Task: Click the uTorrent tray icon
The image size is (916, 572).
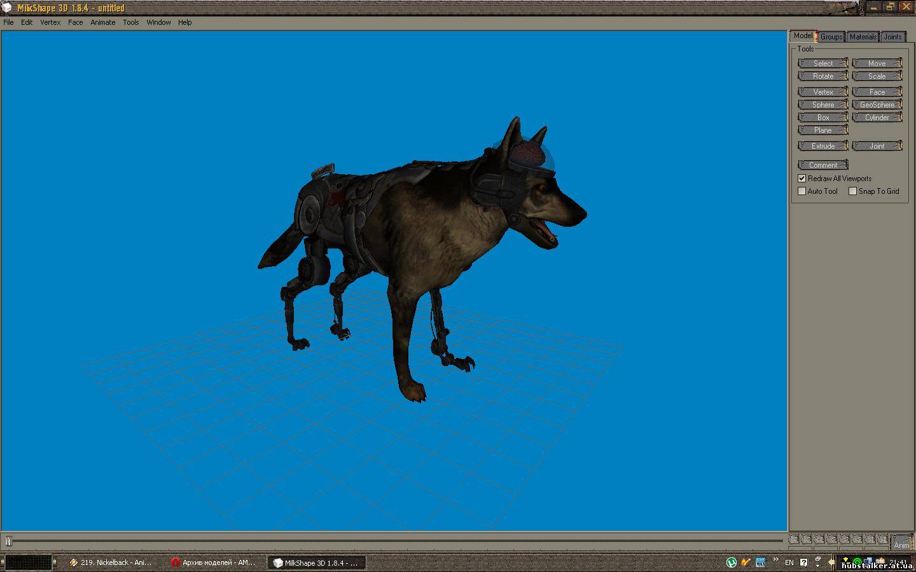Action: [x=732, y=562]
